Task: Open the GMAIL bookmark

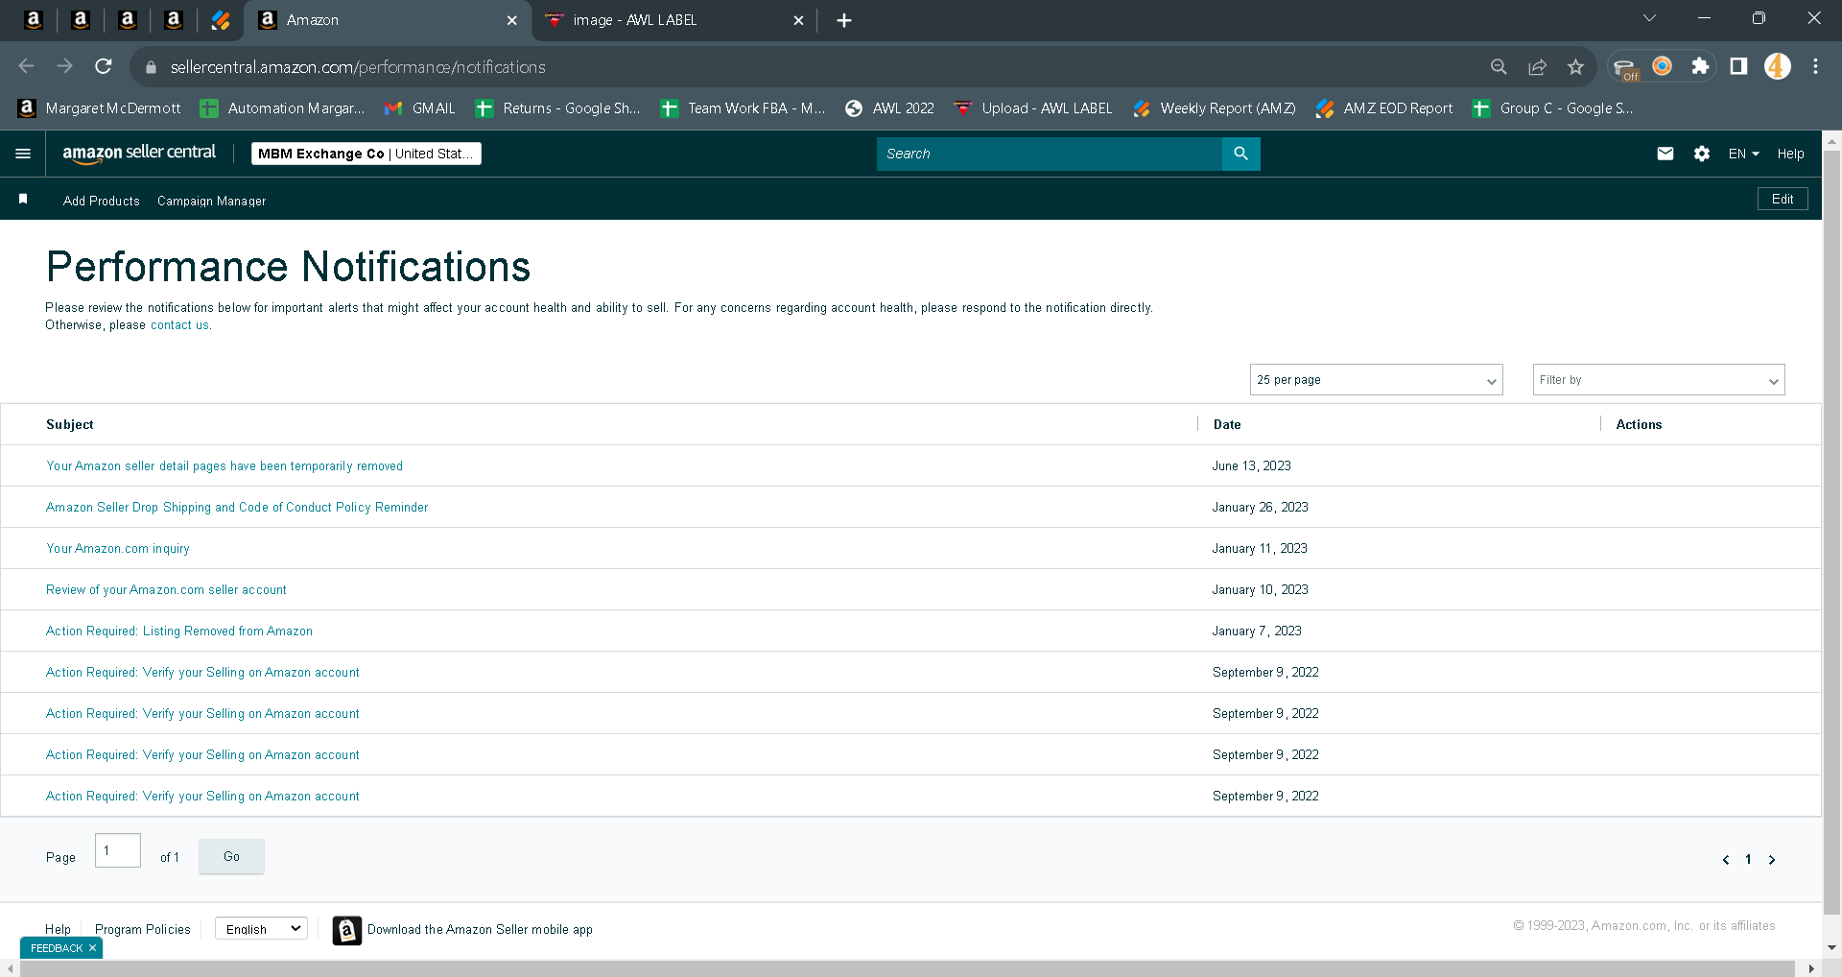Action: click(420, 108)
